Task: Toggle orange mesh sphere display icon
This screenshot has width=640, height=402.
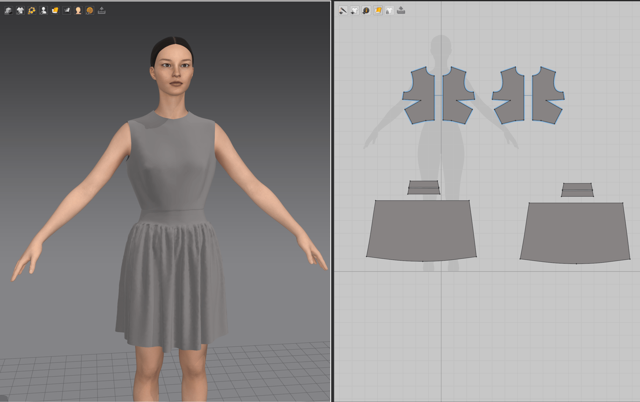Action: click(90, 10)
